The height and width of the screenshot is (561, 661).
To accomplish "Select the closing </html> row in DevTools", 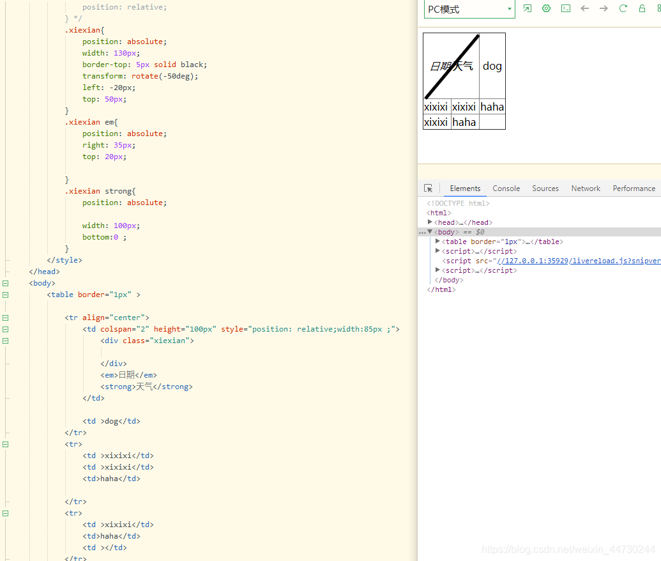I will point(441,290).
